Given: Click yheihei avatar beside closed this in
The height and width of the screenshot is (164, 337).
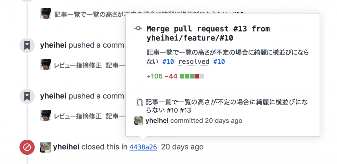Looking at the screenshot, I should 45,147.
